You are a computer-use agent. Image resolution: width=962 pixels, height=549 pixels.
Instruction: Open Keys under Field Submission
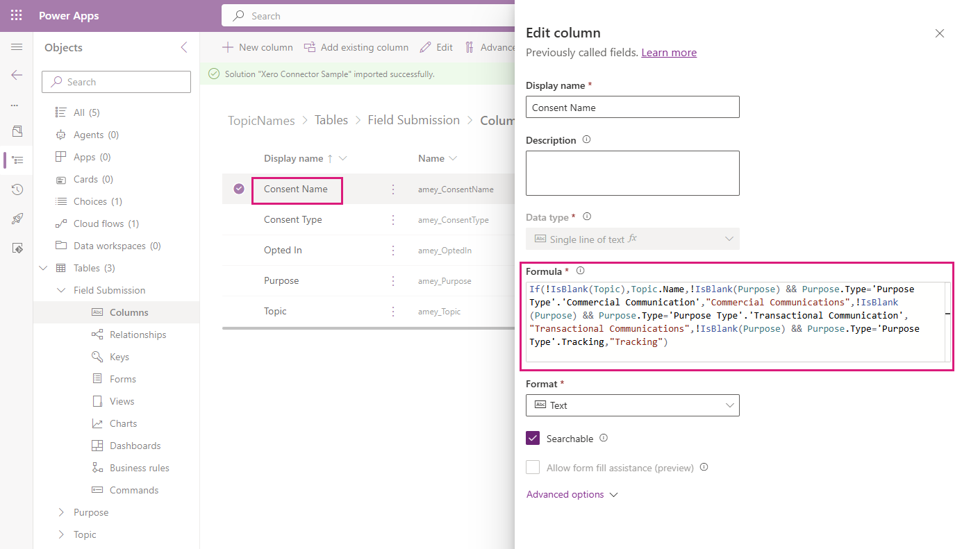(x=119, y=357)
